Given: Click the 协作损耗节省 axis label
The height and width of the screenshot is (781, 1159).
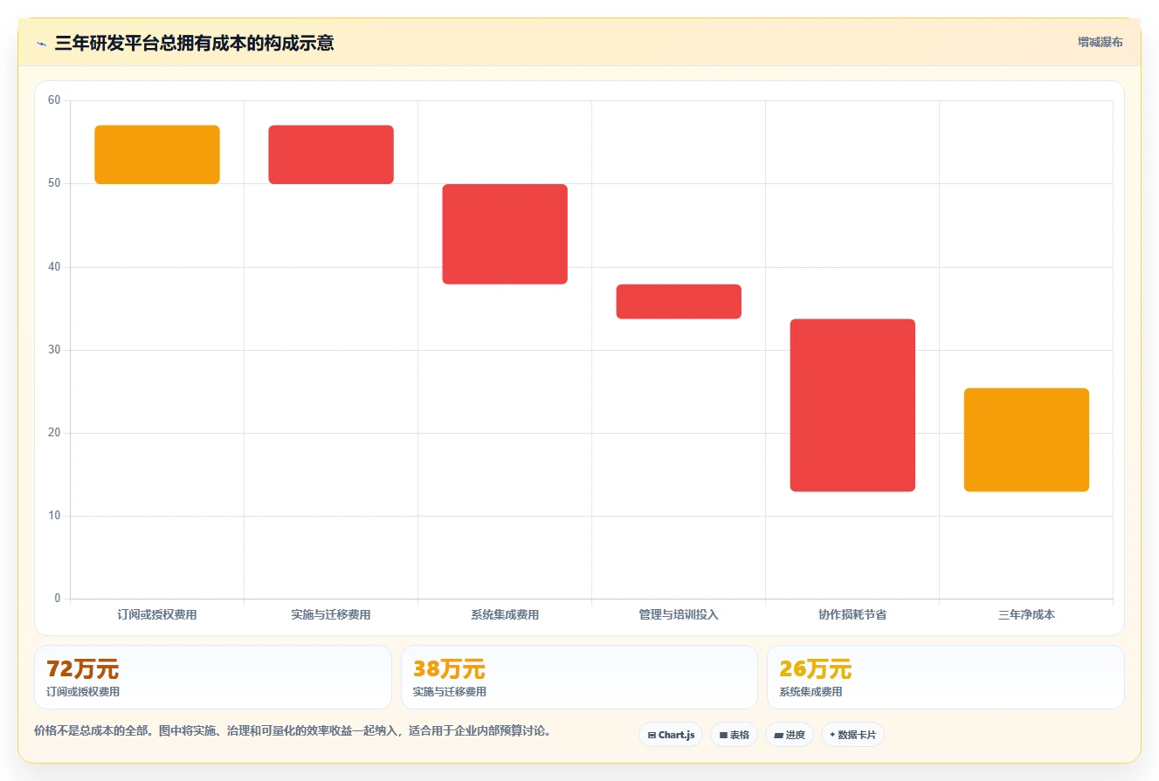Looking at the screenshot, I should (x=852, y=614).
